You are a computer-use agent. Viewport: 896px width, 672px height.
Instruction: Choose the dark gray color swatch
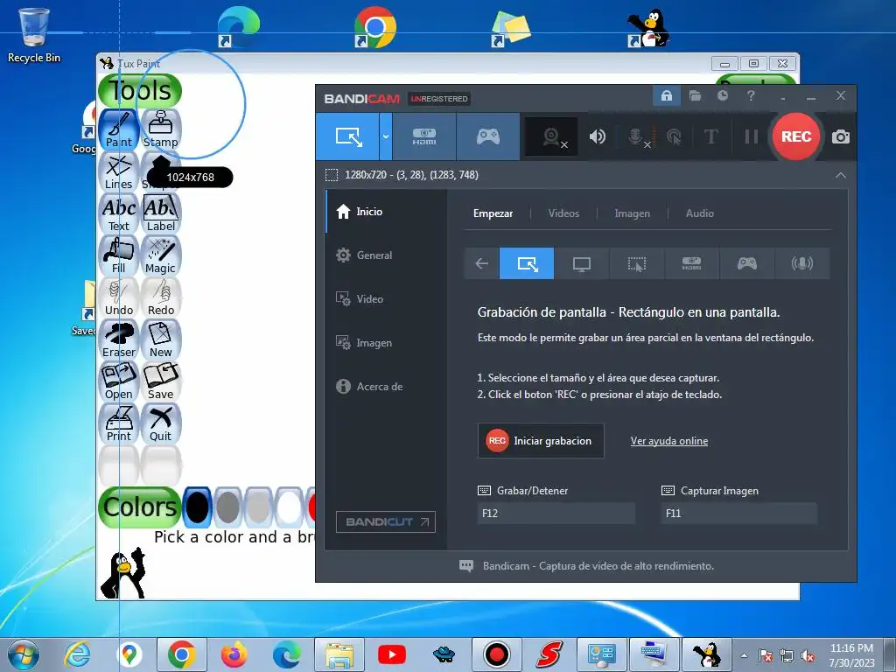point(227,507)
